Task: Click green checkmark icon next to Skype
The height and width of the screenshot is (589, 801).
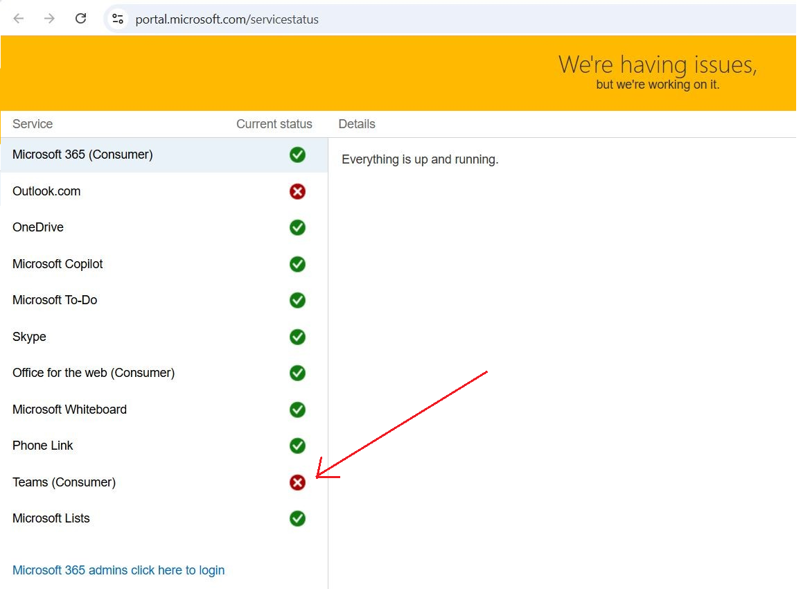Action: (297, 337)
